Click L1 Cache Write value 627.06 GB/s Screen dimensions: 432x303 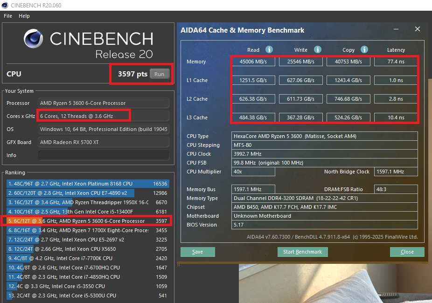(x=300, y=80)
